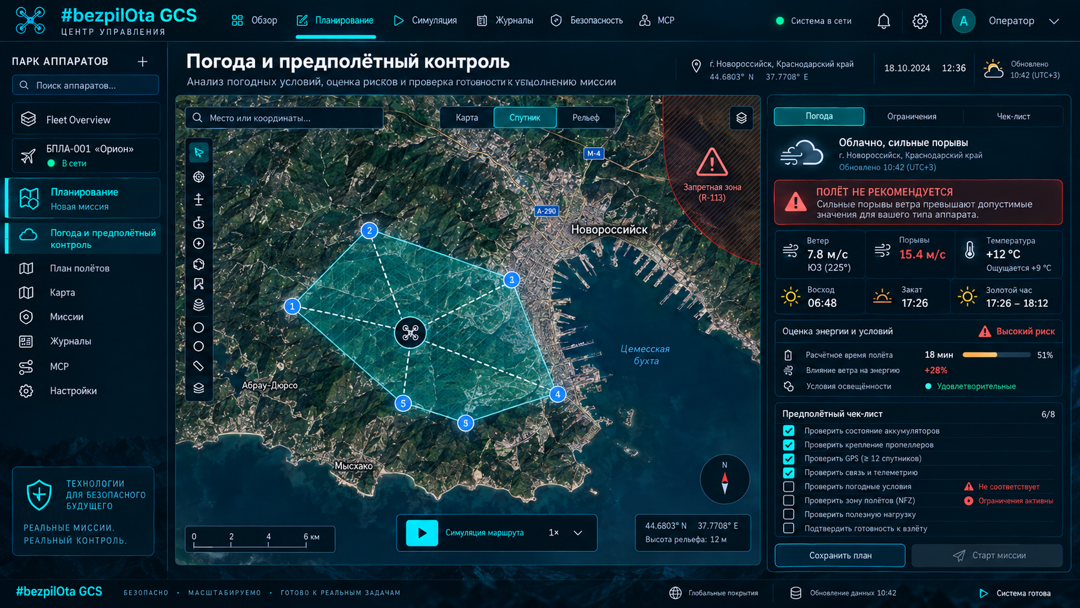Image resolution: width=1080 pixels, height=608 pixels.
Task: Click Место или координаты search field
Action: click(x=284, y=118)
